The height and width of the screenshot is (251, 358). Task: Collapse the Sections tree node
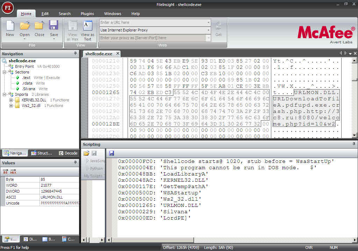(x=4, y=72)
